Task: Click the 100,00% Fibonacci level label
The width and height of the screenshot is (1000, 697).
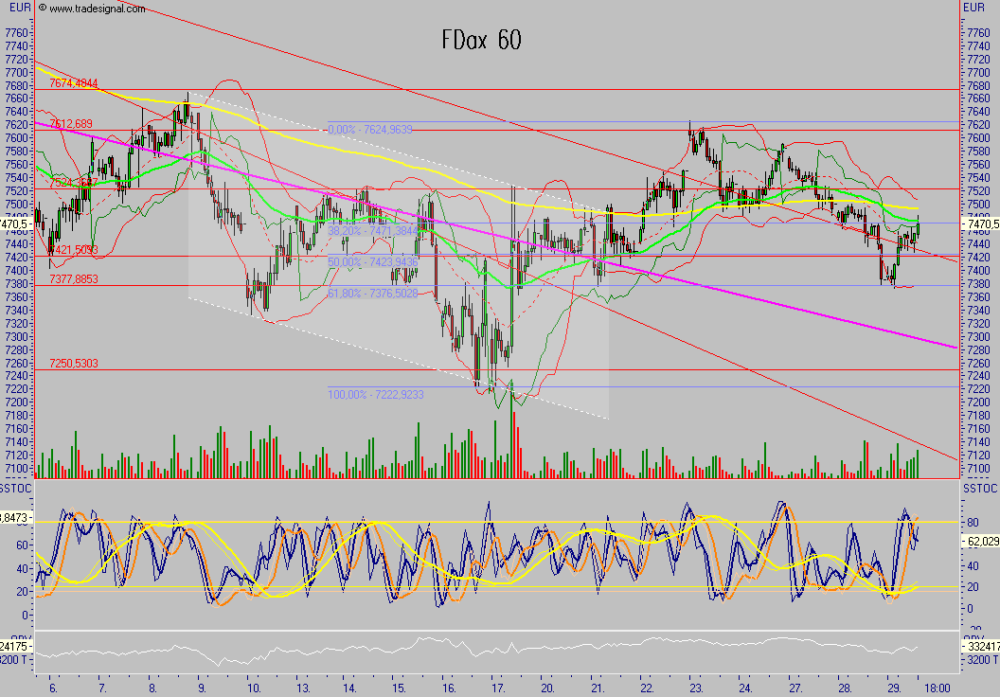Action: click(375, 394)
